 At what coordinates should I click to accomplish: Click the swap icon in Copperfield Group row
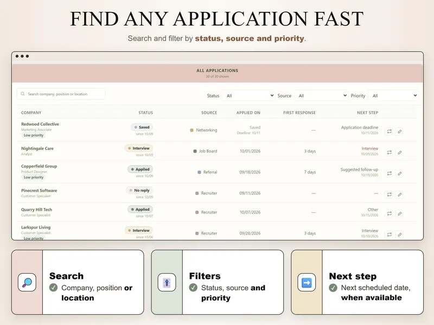point(389,173)
